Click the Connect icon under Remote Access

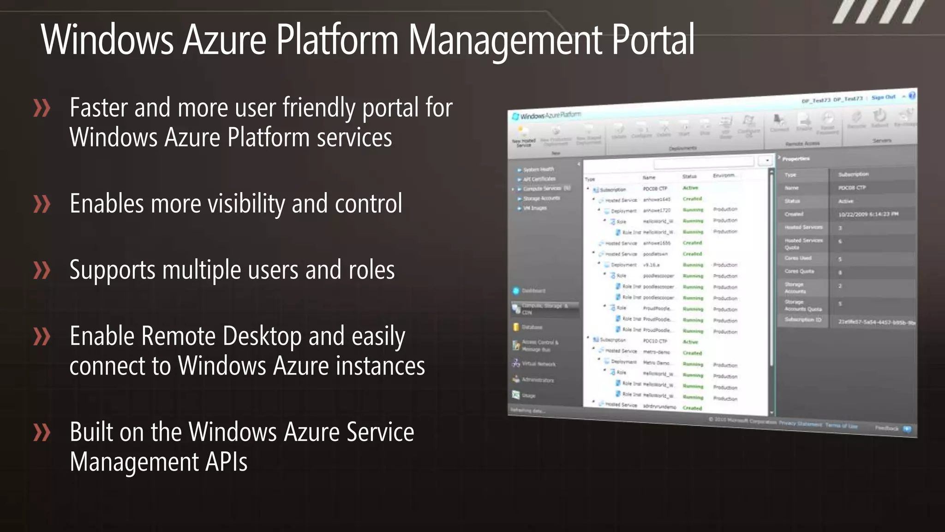click(779, 121)
